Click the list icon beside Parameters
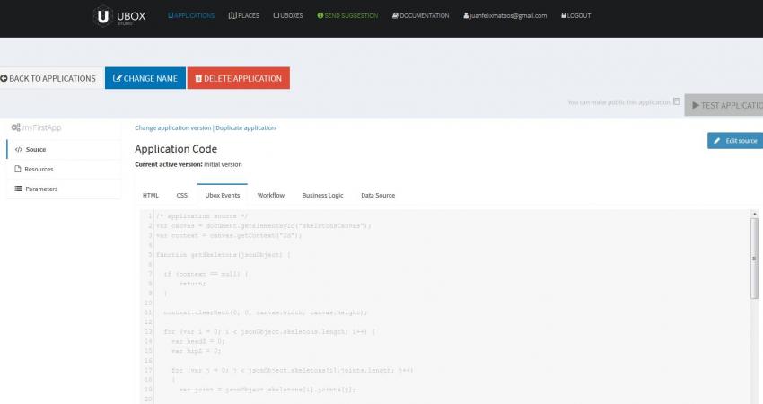Viewport: 763px width, 404px height. pos(18,189)
